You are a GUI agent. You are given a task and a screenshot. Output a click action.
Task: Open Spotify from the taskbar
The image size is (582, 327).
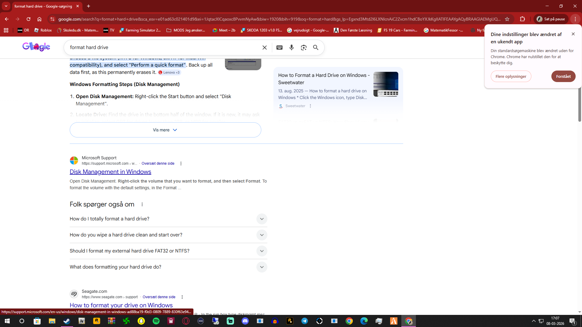(156, 321)
